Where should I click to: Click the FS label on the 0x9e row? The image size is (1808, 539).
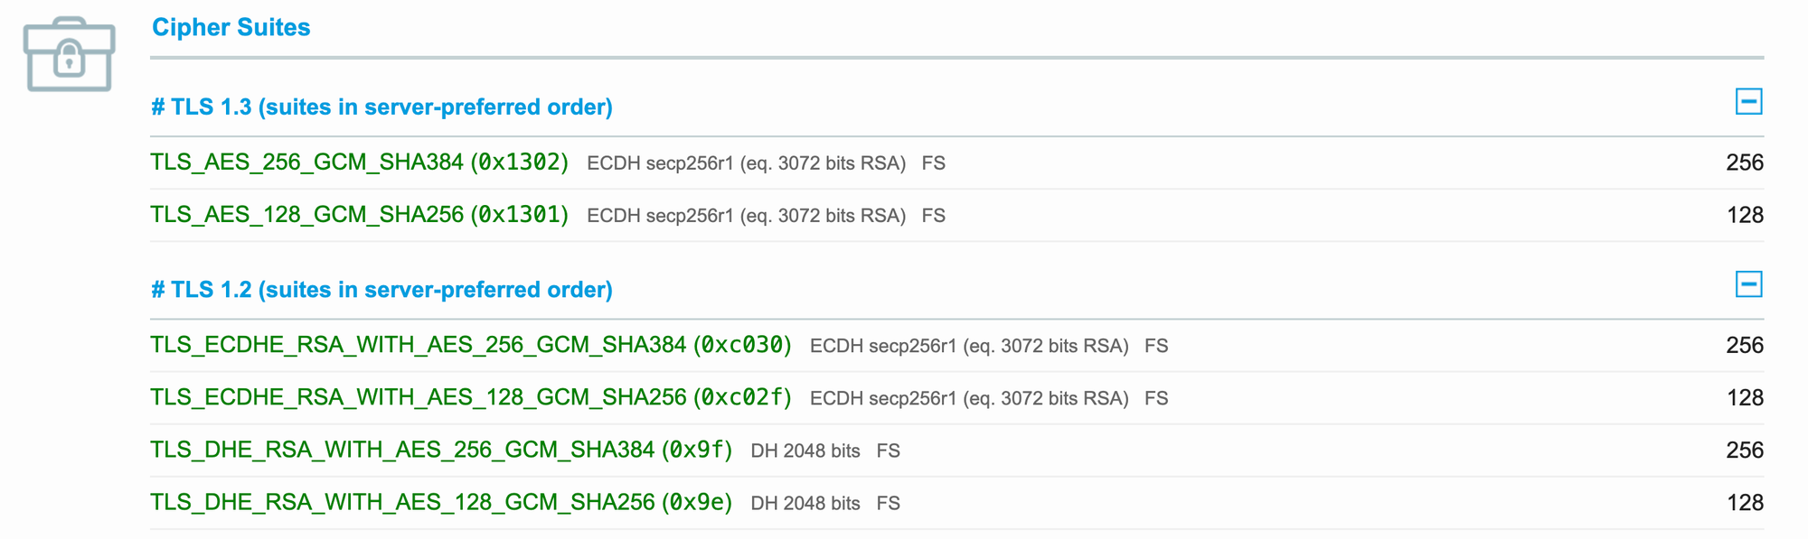tap(889, 503)
